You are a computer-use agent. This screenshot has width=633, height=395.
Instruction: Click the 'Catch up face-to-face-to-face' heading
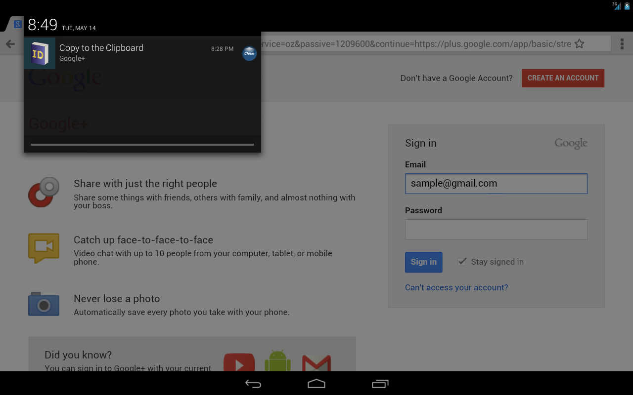(x=143, y=240)
